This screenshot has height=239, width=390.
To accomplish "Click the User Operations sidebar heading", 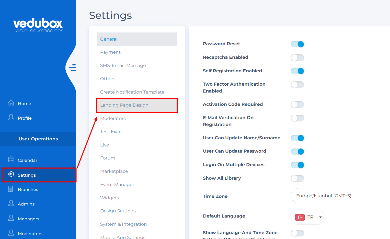I will [38, 139].
